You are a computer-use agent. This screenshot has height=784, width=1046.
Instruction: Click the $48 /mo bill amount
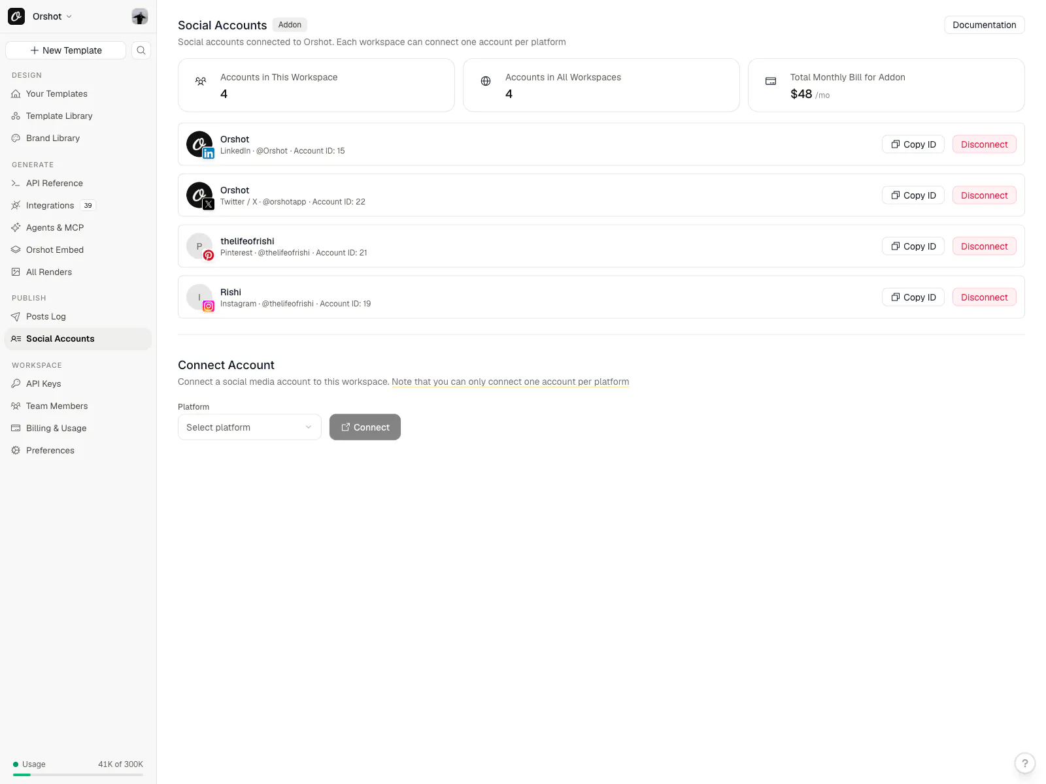pos(810,94)
